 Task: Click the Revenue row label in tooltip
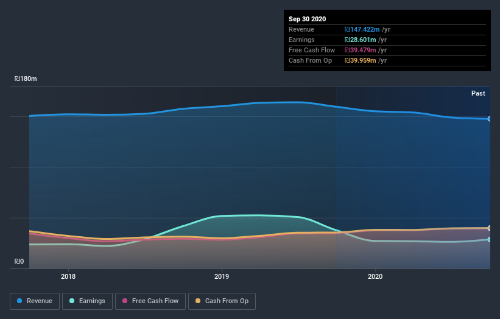point(301,29)
